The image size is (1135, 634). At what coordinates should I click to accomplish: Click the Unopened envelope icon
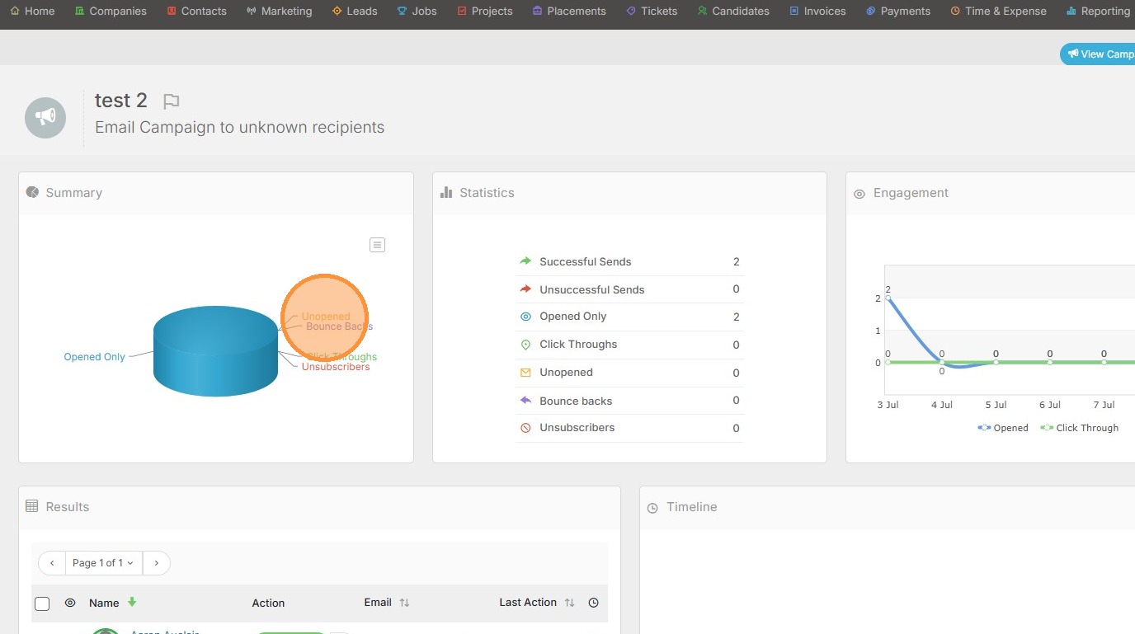pyautogui.click(x=525, y=373)
